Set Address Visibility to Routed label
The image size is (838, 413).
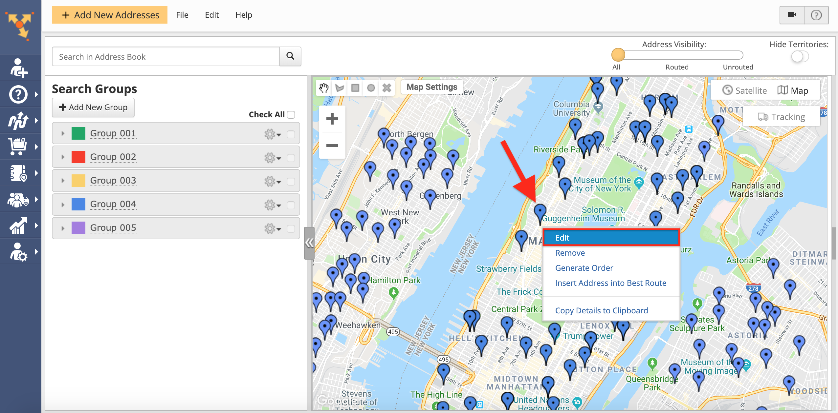pyautogui.click(x=677, y=67)
